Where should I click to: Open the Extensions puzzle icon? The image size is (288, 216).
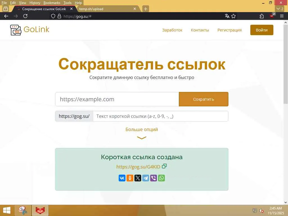[262, 16]
